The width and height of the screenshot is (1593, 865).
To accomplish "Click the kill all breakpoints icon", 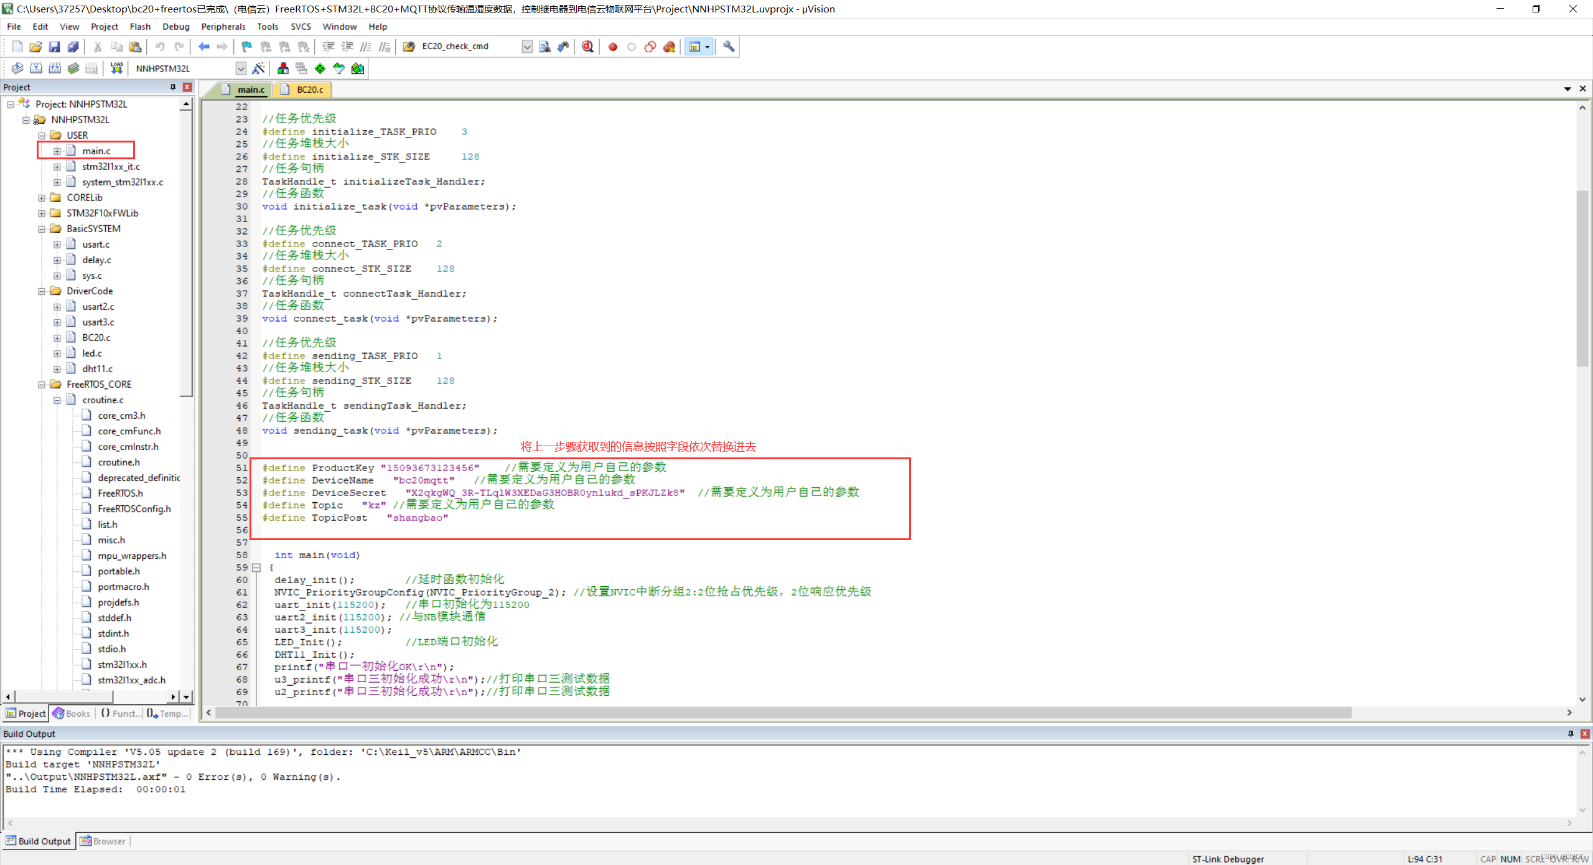I will click(669, 47).
